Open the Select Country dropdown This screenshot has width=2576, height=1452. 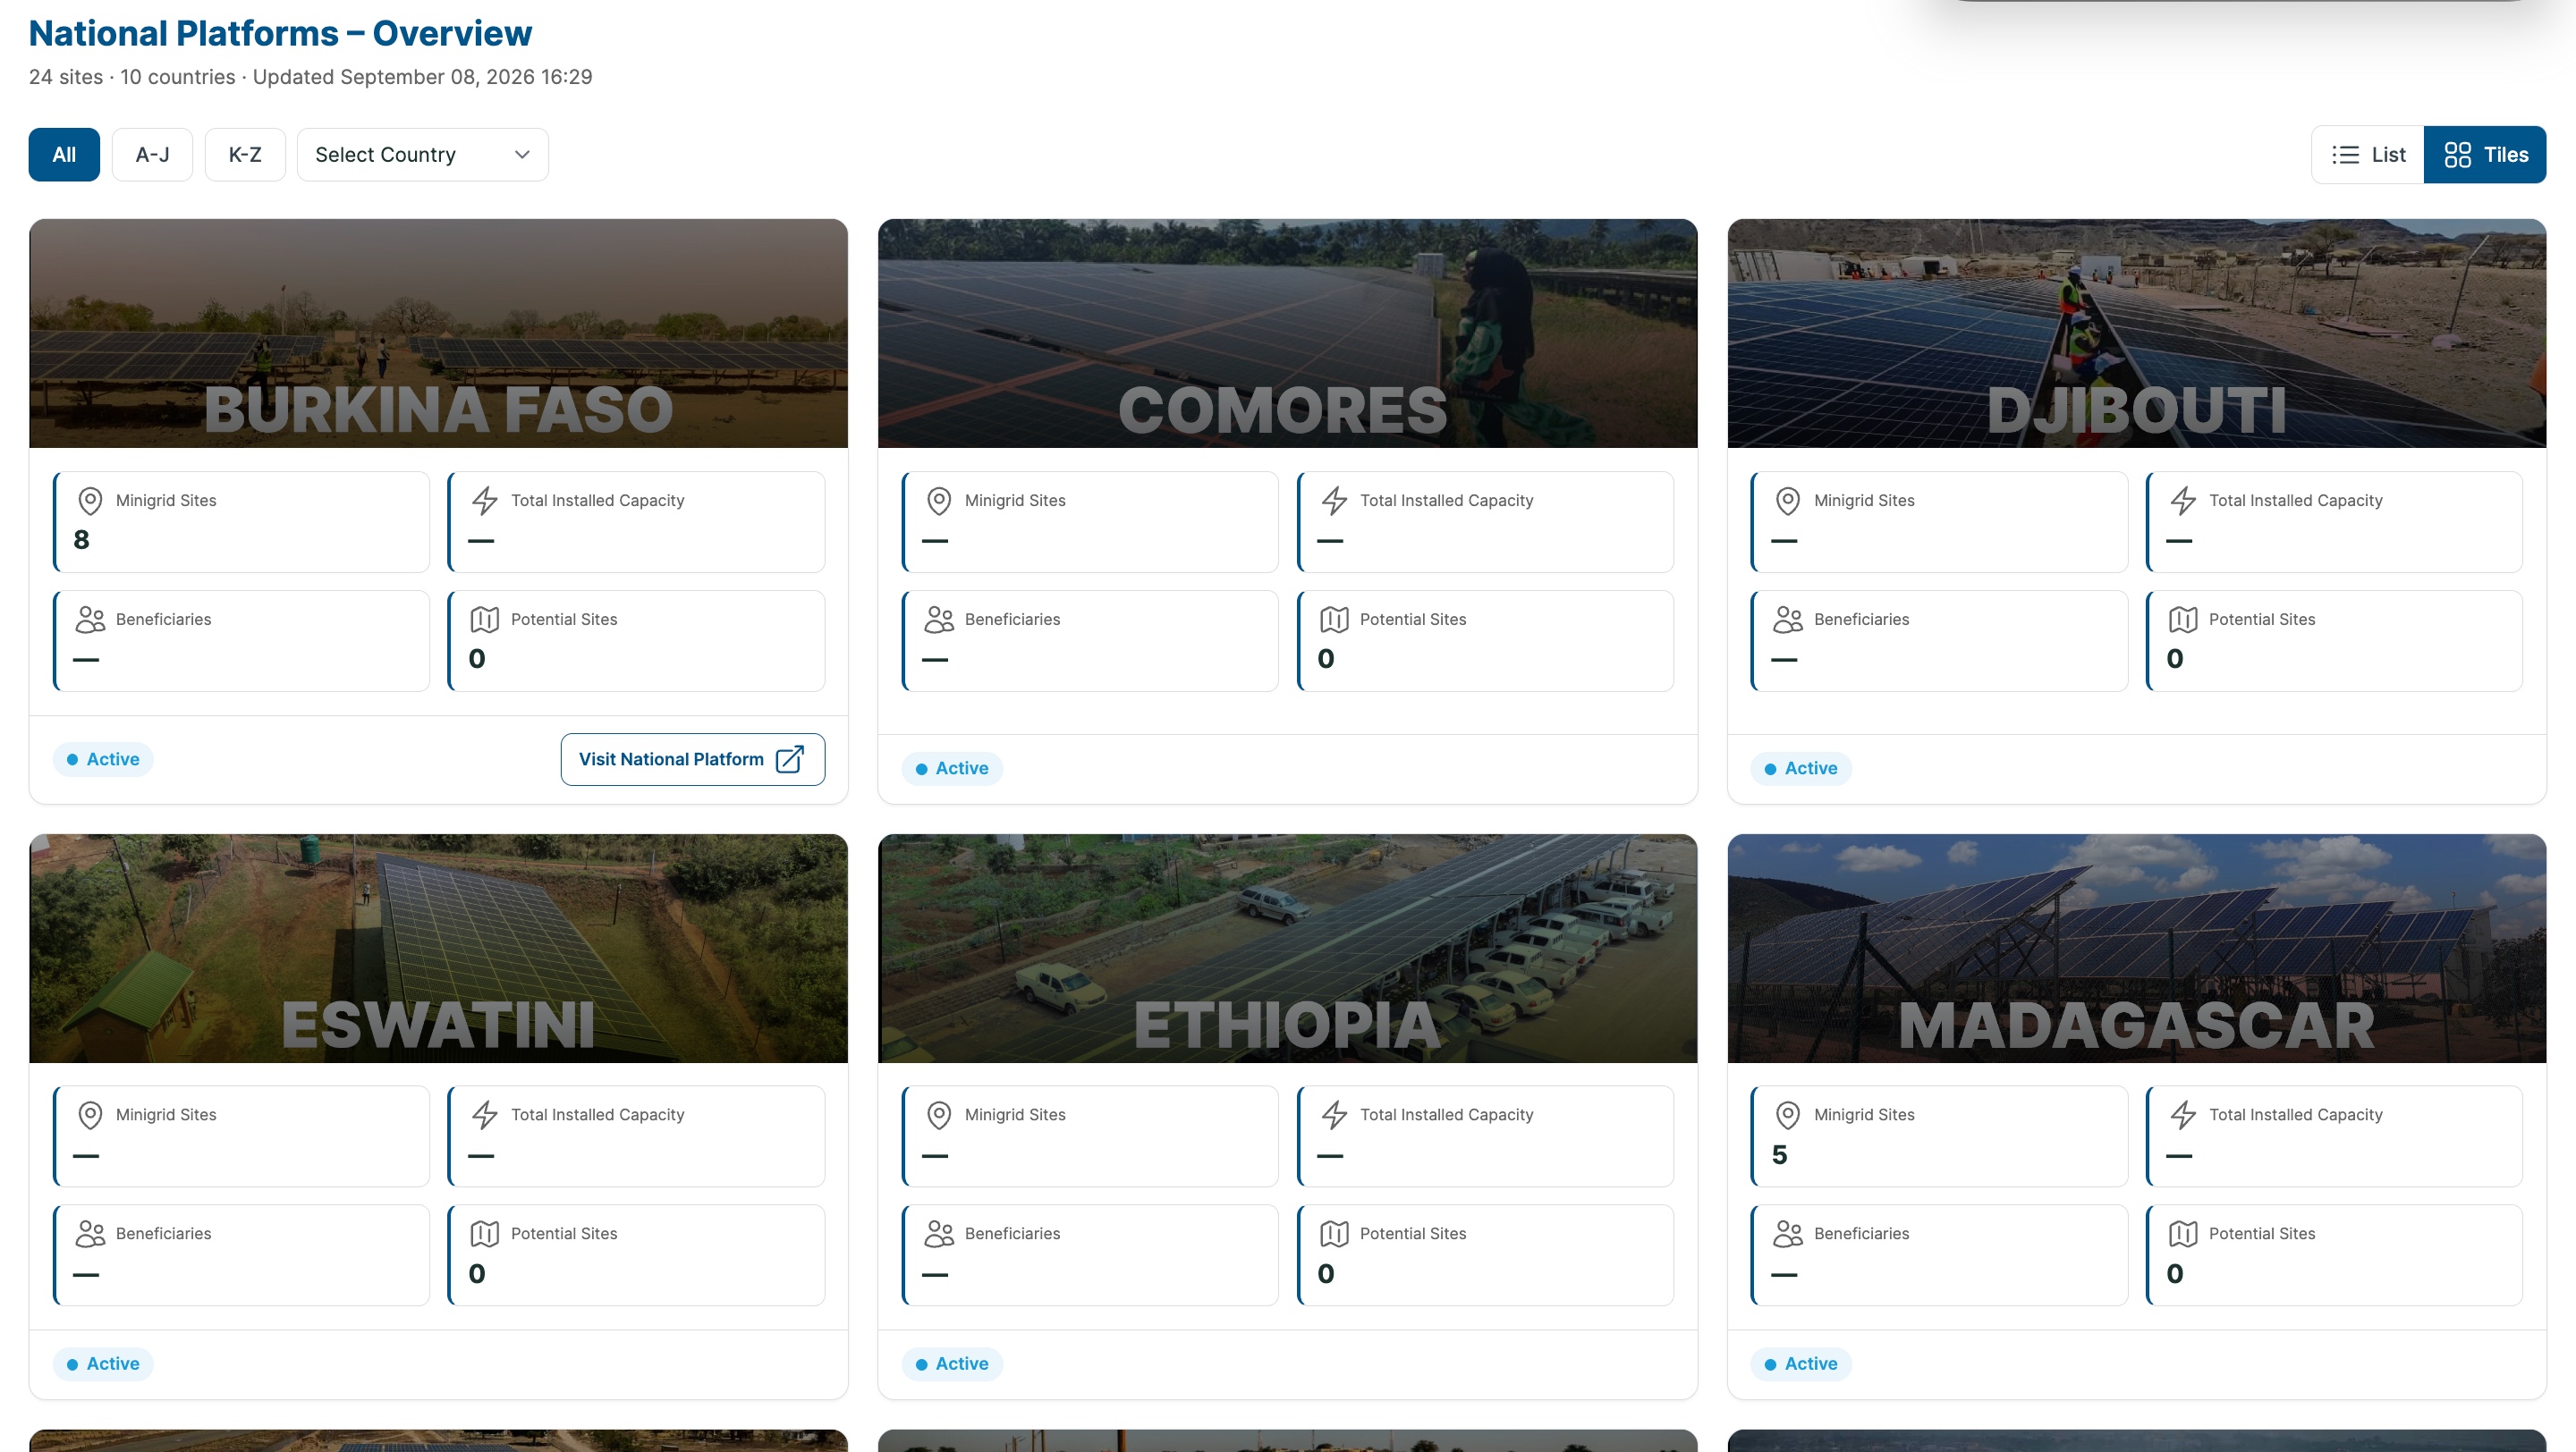[423, 155]
